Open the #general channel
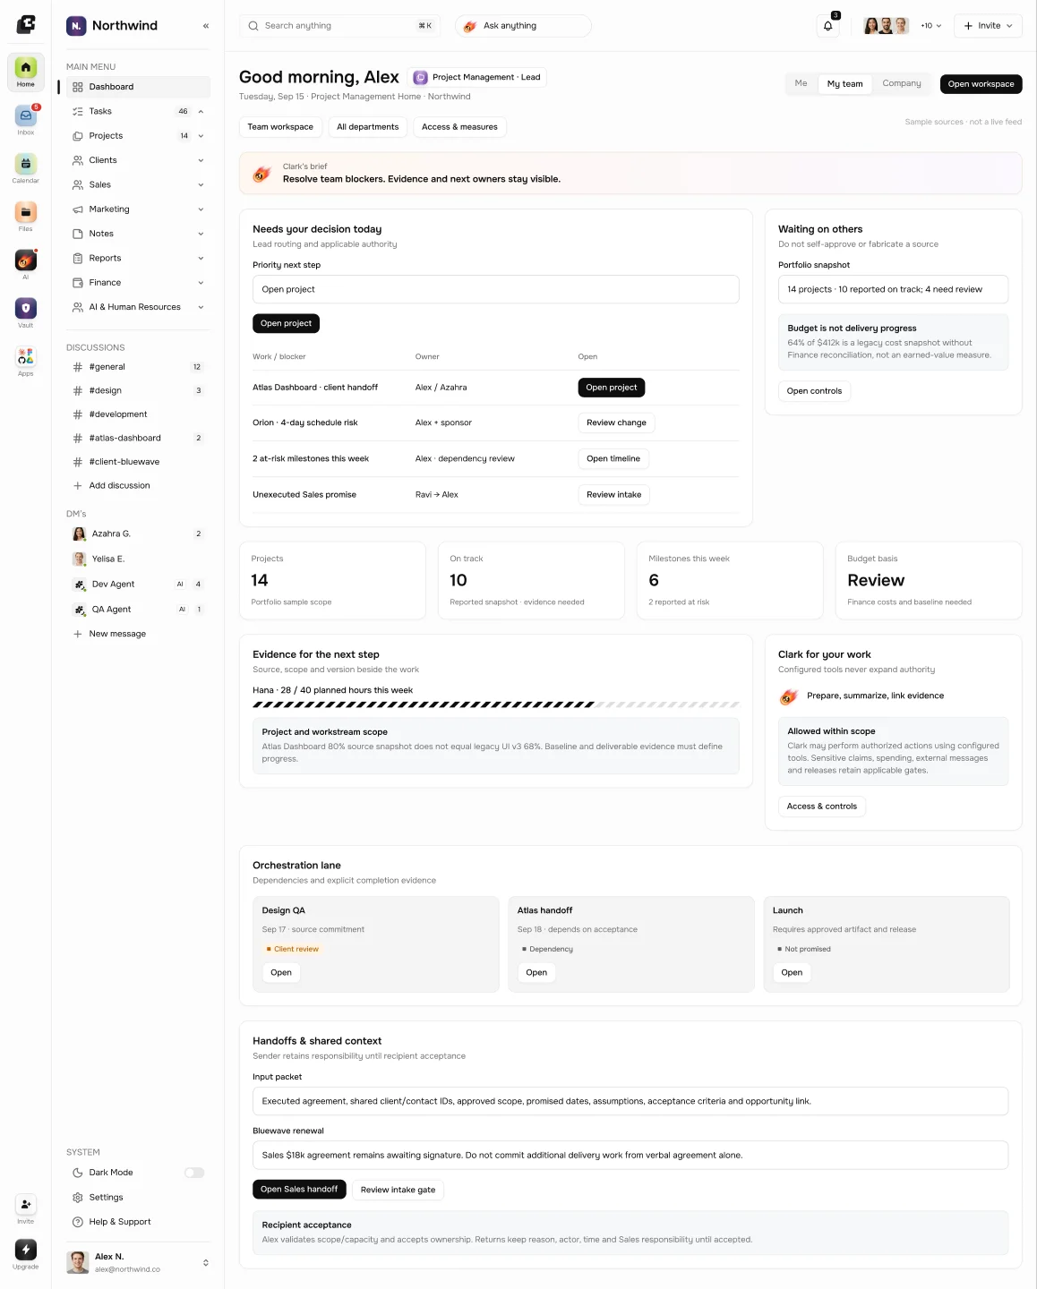Screen dimensions: 1037x1289 pyautogui.click(x=138, y=367)
